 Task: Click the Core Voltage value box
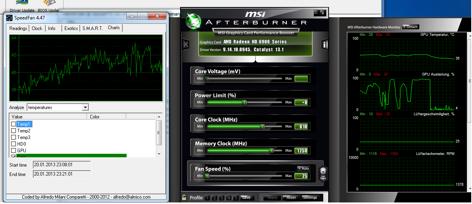click(x=301, y=79)
